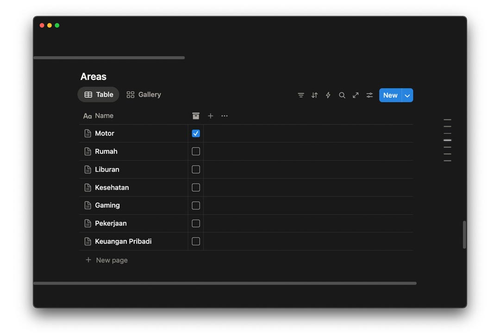Add a new property with plus icon

(211, 116)
